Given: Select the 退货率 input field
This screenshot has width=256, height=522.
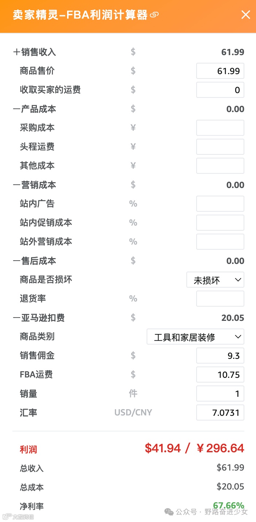Looking at the screenshot, I should [220, 299].
